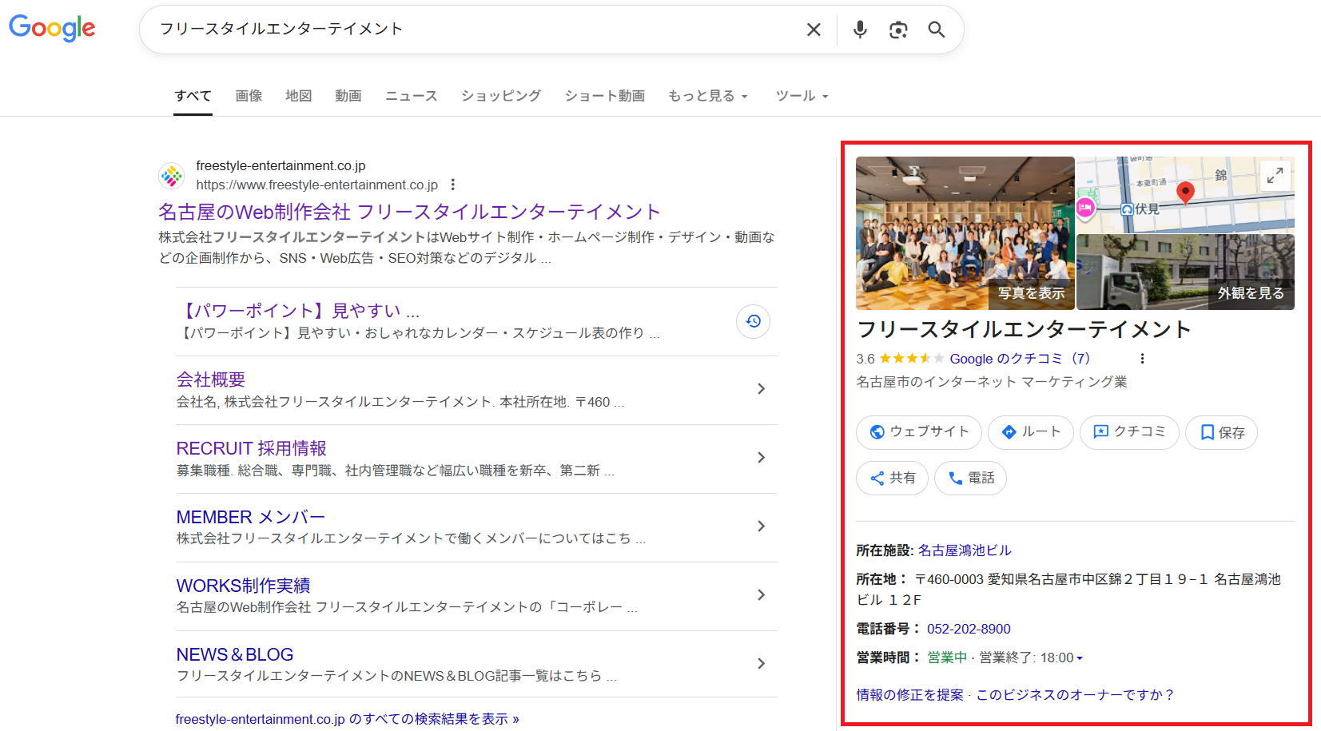Expand the もっと見る dropdown
Image resolution: width=1321 pixels, height=731 pixels.
(708, 96)
